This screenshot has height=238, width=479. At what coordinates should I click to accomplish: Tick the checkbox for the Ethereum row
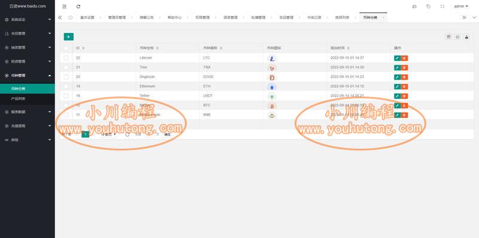(x=66, y=86)
